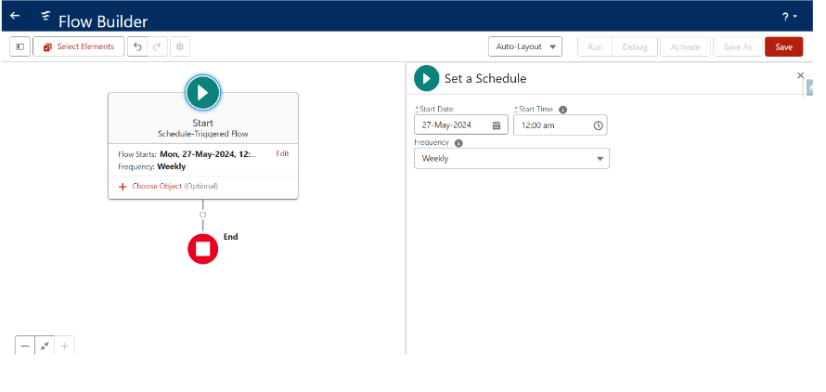826x392 pixels.
Task: Click the Schedule-Triggered Flow text
Action: (203, 134)
